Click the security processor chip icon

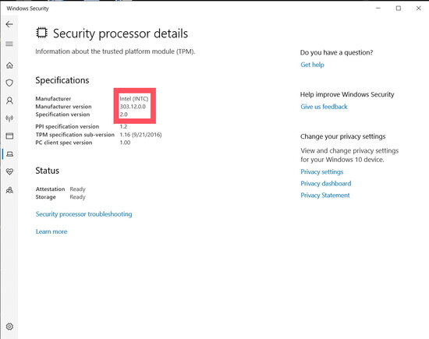tap(41, 33)
